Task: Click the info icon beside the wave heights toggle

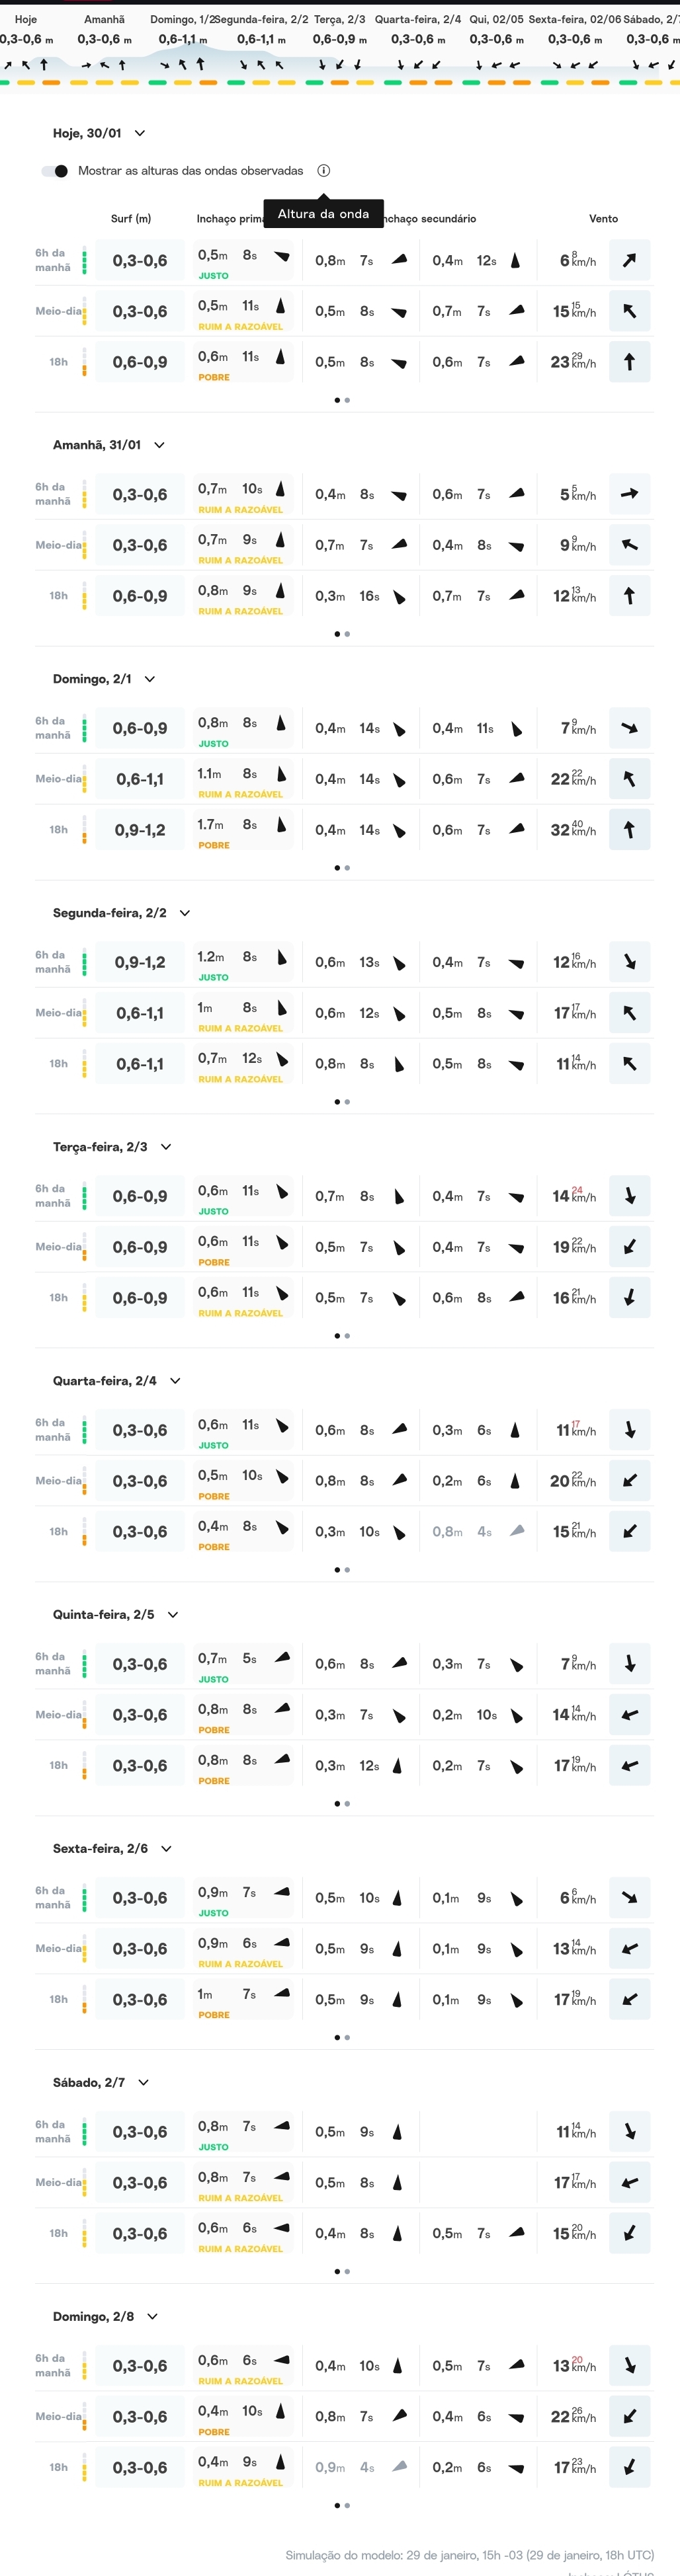Action: (x=323, y=171)
